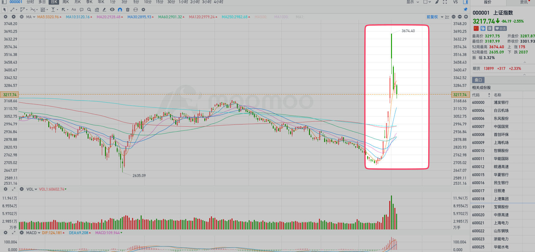Open the MACD indicator dropdown
This screenshot has width=535, height=252.
coord(33,233)
